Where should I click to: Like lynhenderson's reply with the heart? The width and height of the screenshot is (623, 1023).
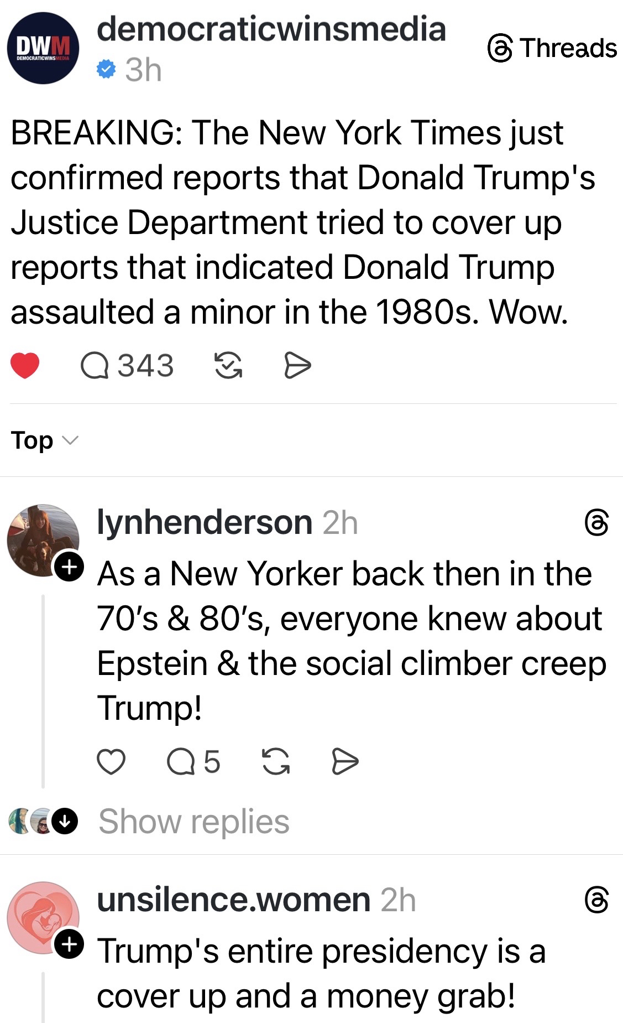(x=111, y=762)
